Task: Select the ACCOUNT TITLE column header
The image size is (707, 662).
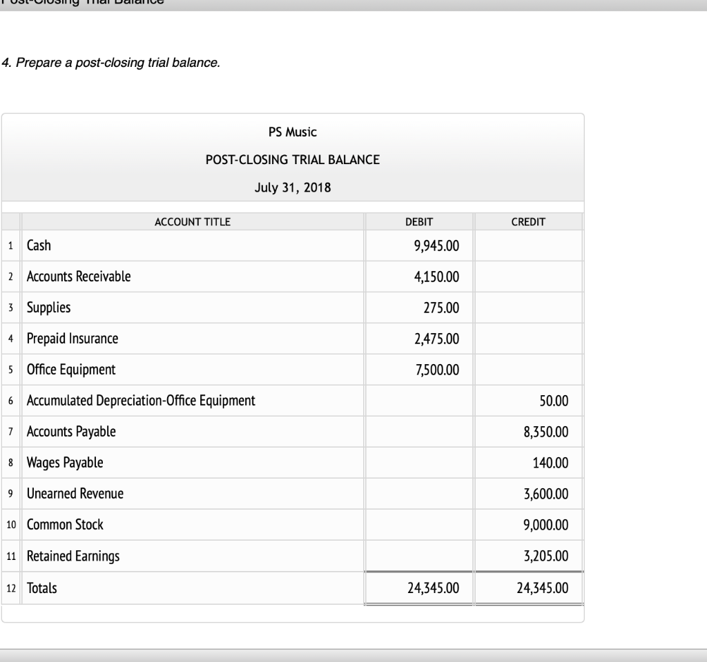Action: pyautogui.click(x=193, y=222)
